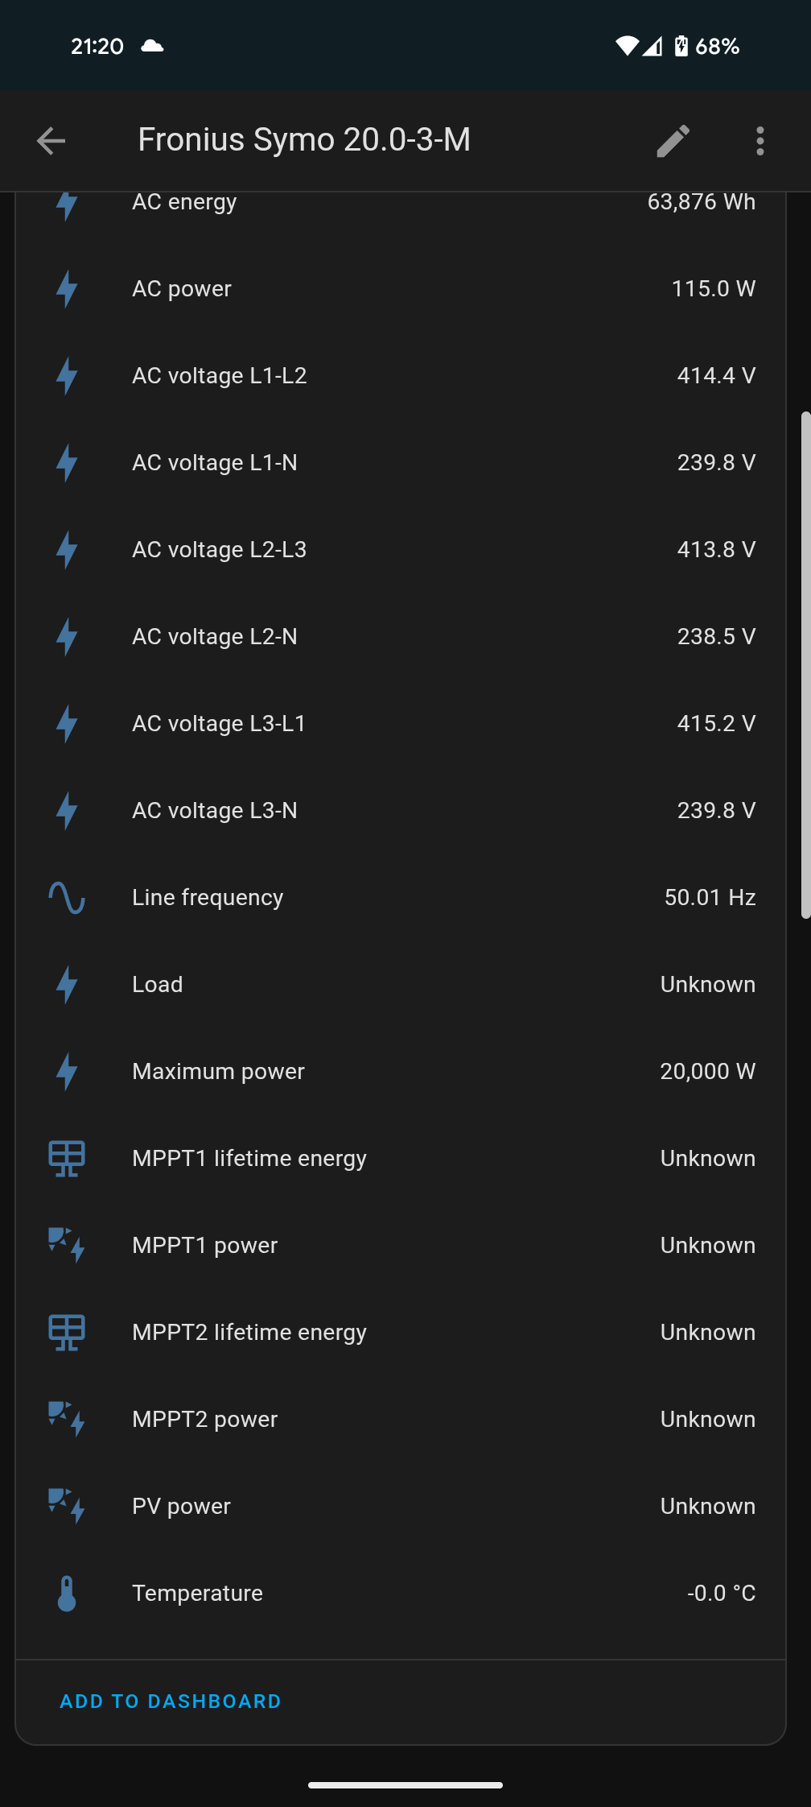
Task: Tap the Temperature thermometer icon
Action: 67,1593
